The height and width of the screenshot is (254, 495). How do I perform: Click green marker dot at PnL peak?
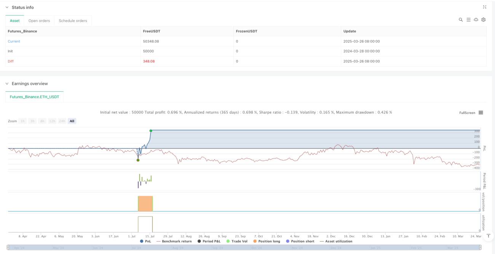click(x=151, y=131)
